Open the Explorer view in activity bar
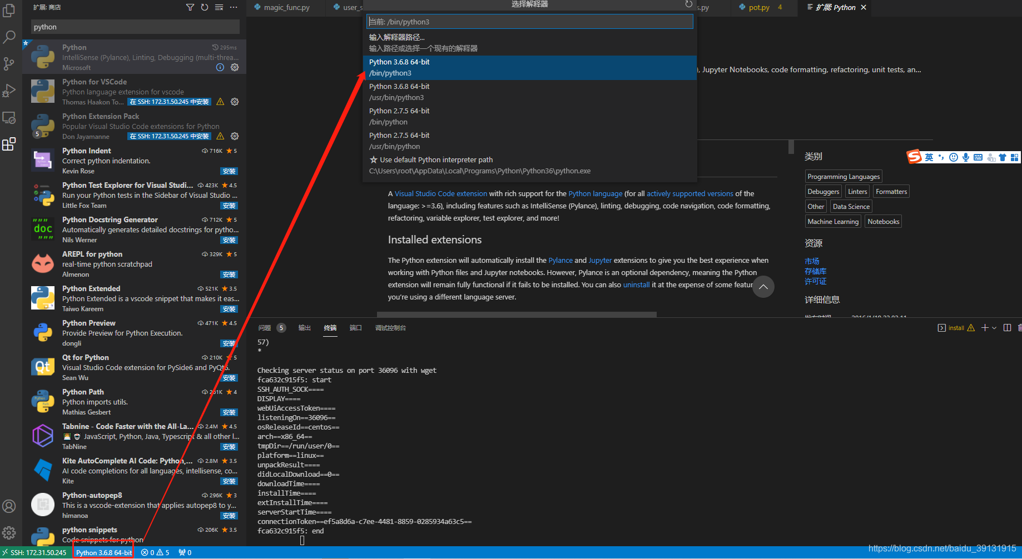This screenshot has width=1022, height=559. 9,11
